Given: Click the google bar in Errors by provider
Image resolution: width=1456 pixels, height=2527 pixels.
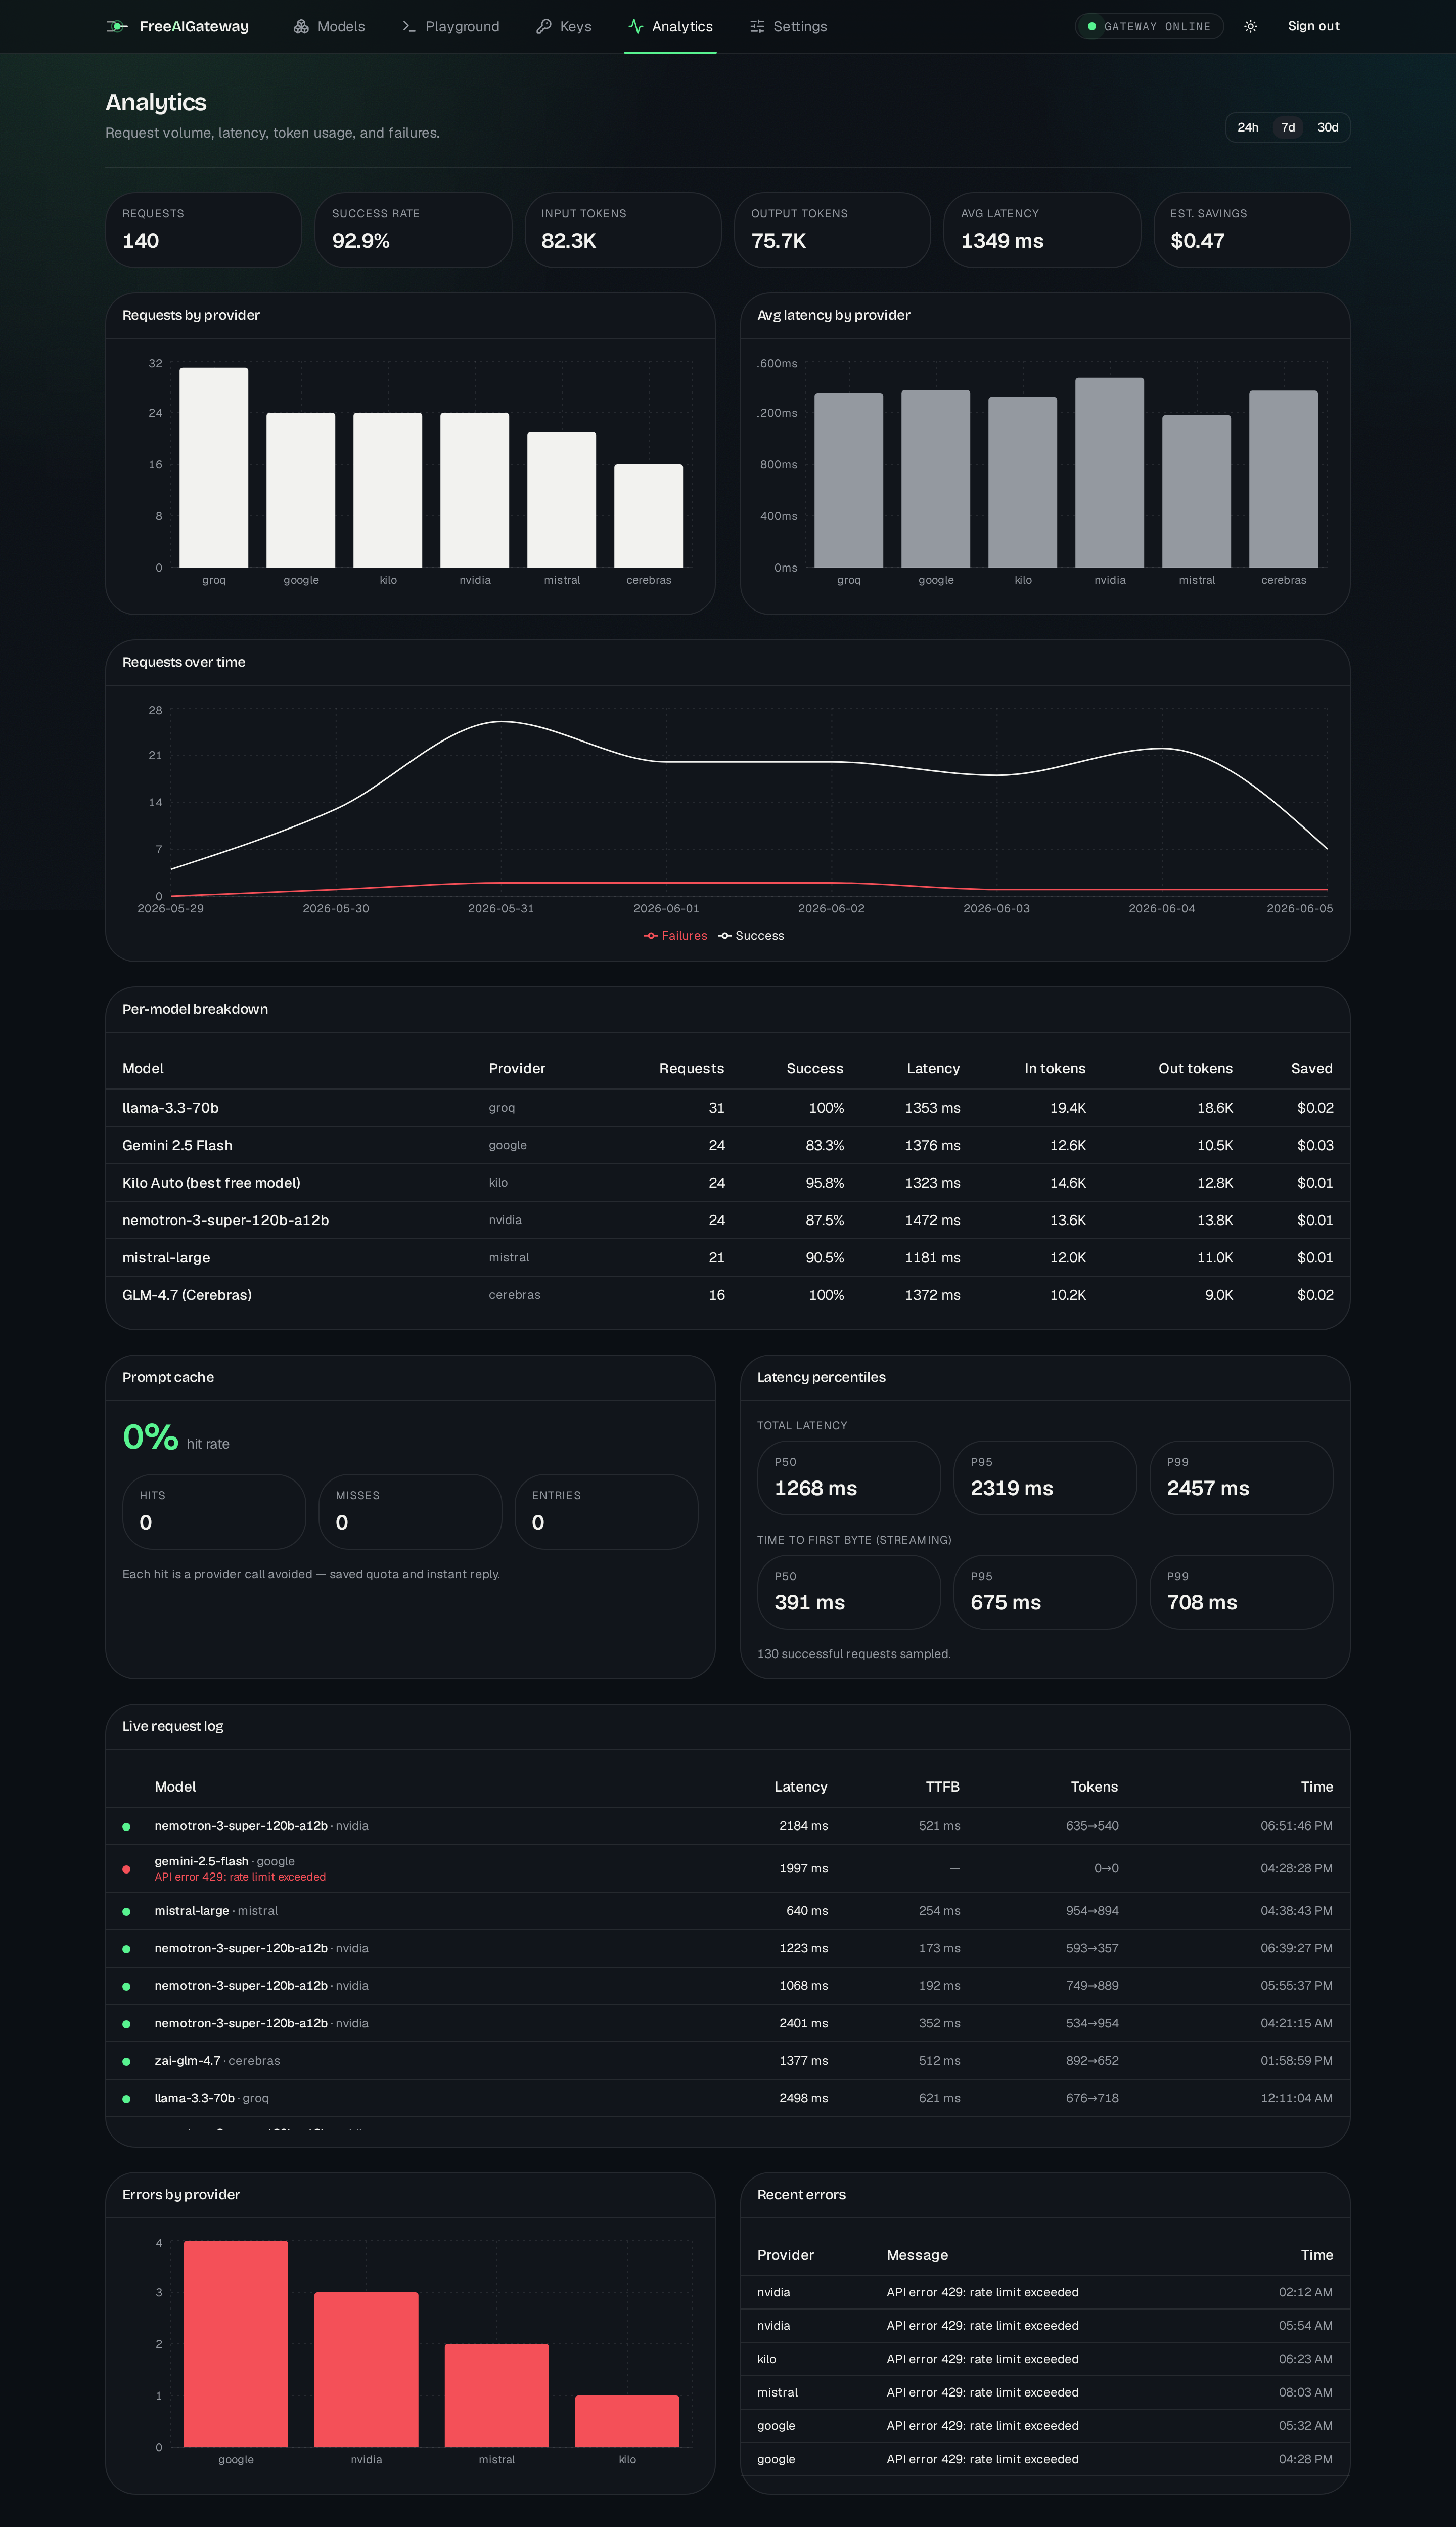Looking at the screenshot, I should click(x=236, y=2344).
